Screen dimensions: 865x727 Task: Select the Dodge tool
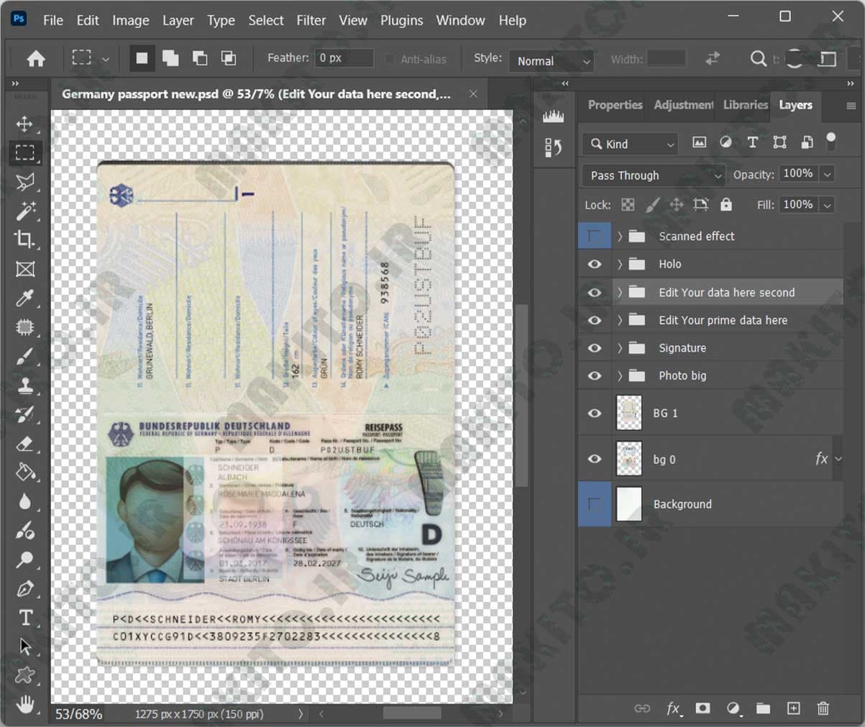pos(25,559)
